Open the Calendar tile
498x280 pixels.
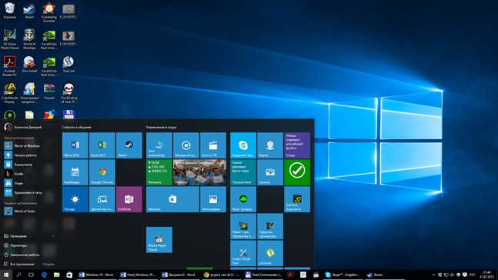(75, 172)
